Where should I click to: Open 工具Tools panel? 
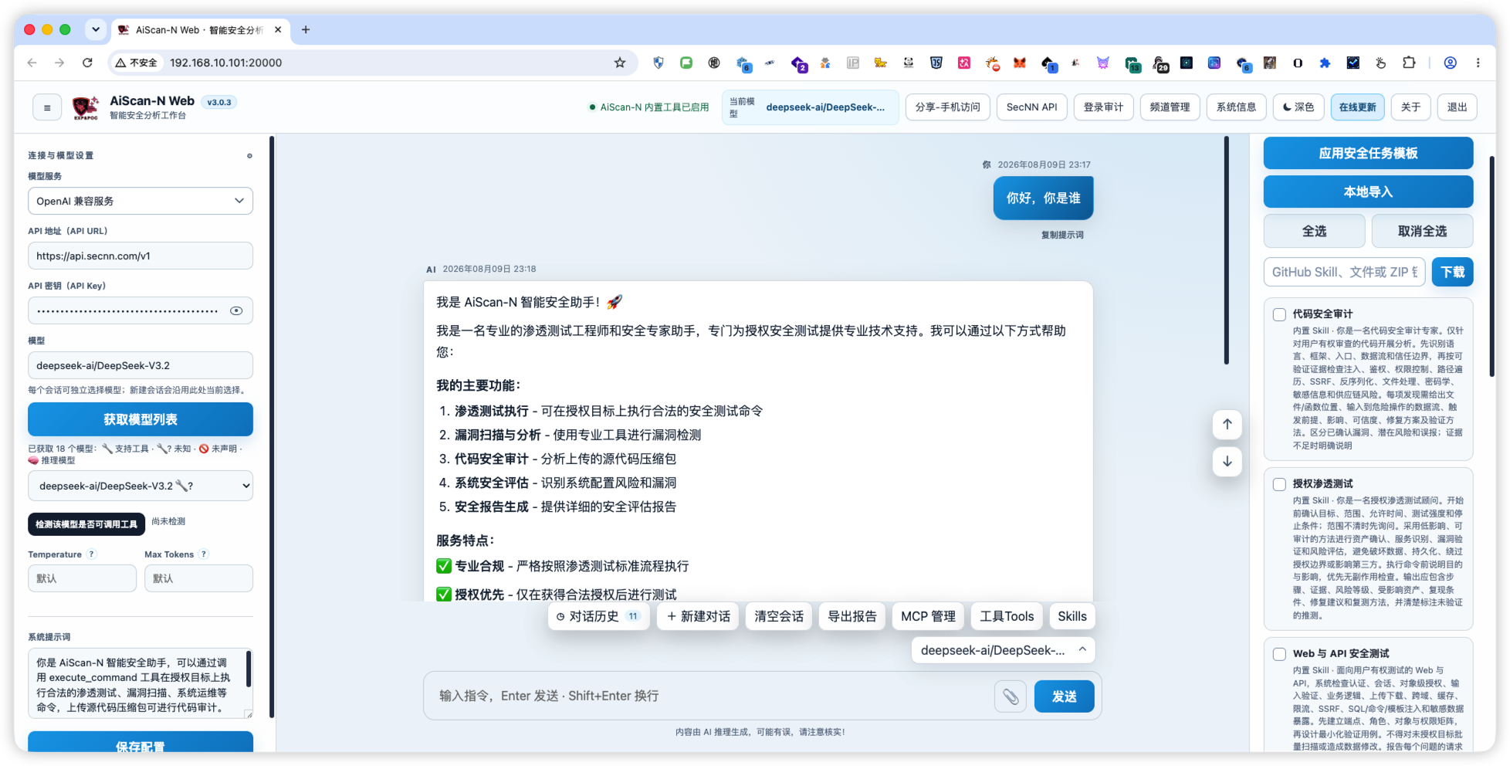pos(1007,616)
